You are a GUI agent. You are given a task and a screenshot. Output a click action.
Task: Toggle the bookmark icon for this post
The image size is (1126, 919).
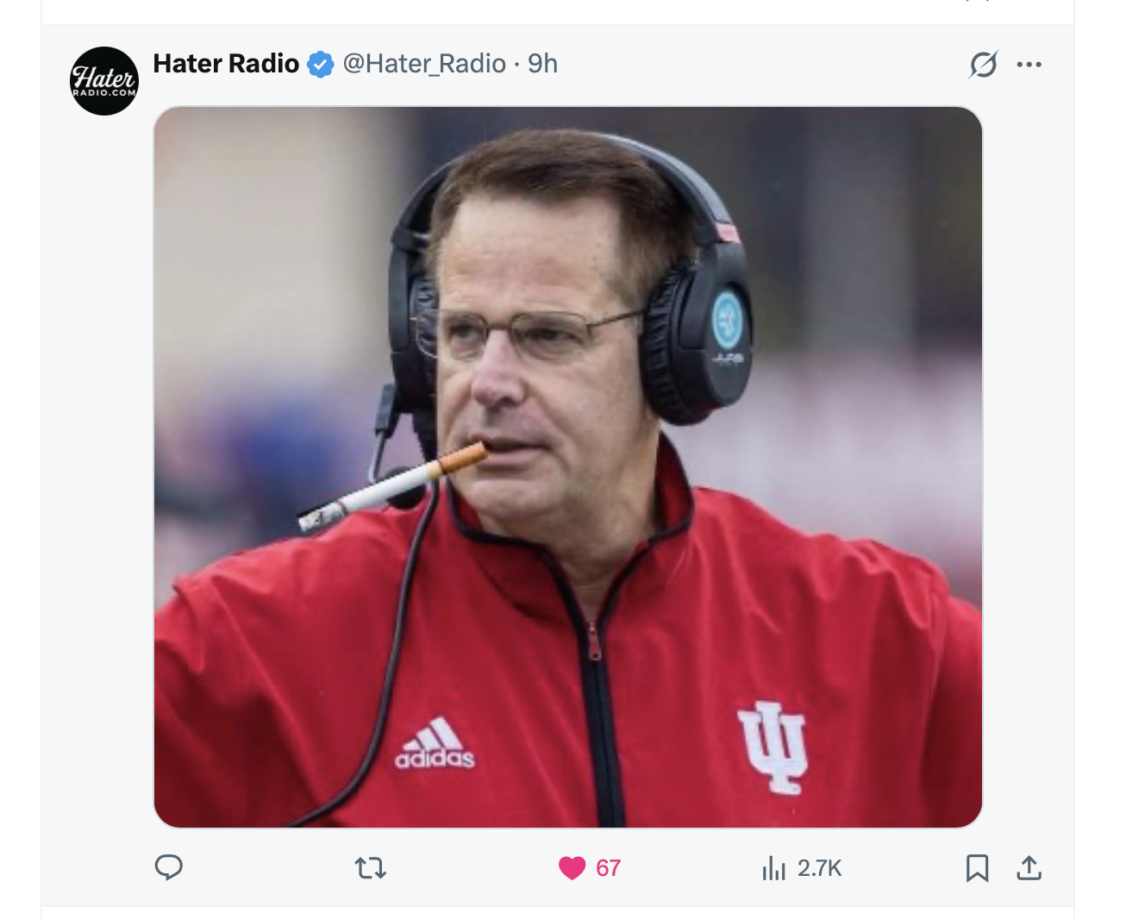click(977, 868)
